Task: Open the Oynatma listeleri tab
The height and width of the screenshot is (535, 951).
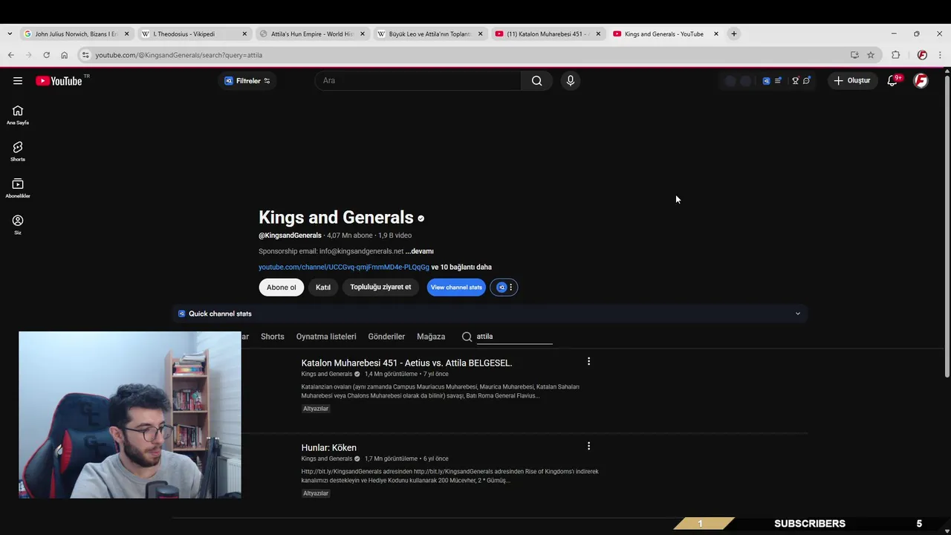Action: pos(326,337)
